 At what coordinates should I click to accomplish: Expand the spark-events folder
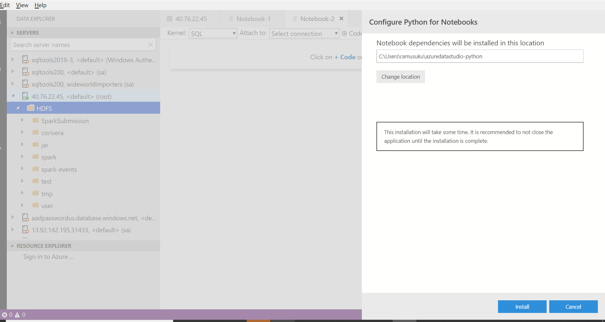[22, 169]
